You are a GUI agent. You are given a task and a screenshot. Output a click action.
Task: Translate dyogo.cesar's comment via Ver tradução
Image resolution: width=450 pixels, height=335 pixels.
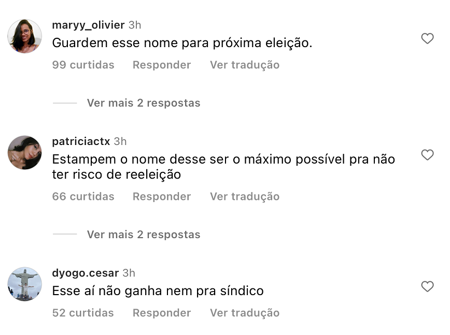(245, 313)
